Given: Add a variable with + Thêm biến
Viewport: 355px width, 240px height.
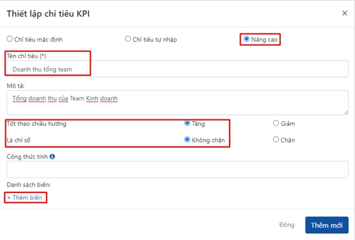Looking at the screenshot, I should click(26, 198).
